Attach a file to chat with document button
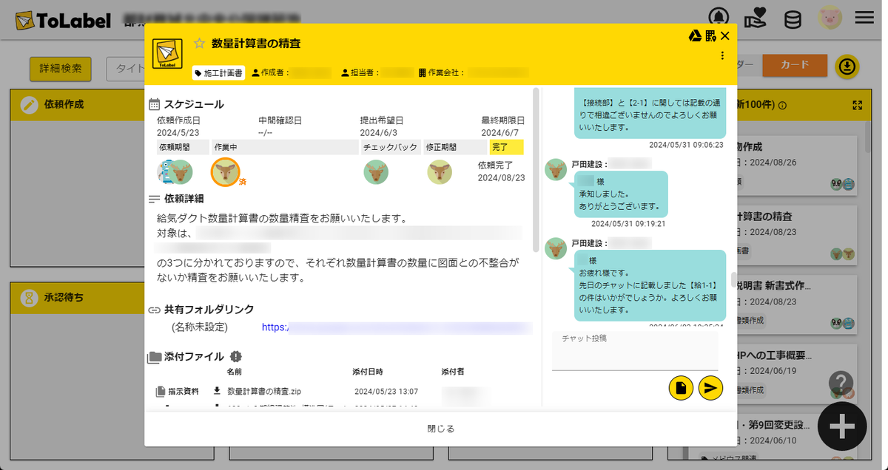This screenshot has height=470, width=888. click(681, 388)
